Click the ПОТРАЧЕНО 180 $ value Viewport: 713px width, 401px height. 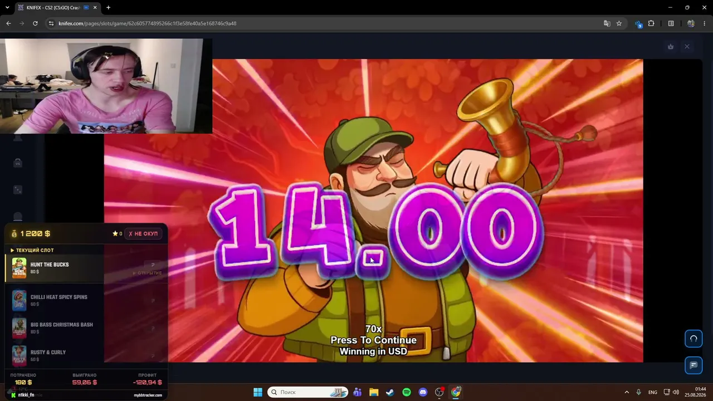click(23, 383)
